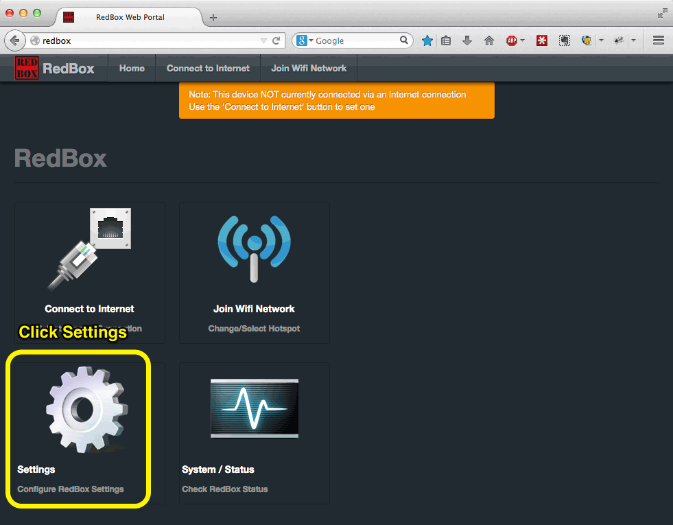
Task: Zoom the window with the green button
Action: tap(37, 13)
